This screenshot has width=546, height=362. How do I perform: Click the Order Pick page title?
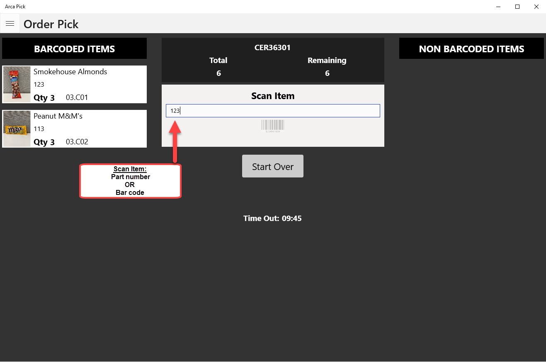51,24
